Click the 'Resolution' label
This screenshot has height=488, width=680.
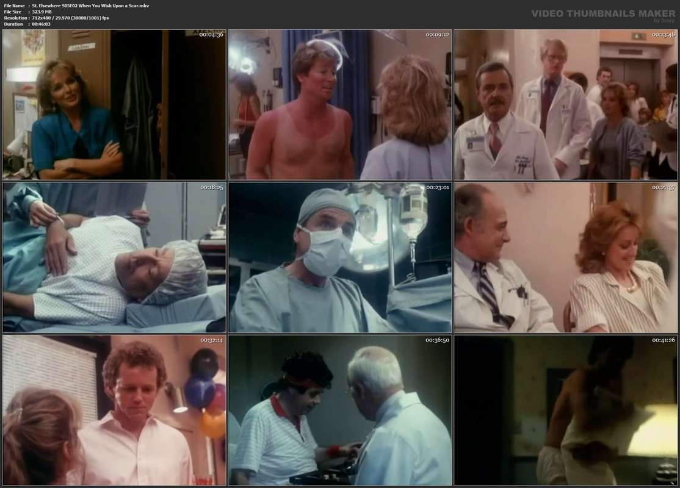tap(16, 18)
